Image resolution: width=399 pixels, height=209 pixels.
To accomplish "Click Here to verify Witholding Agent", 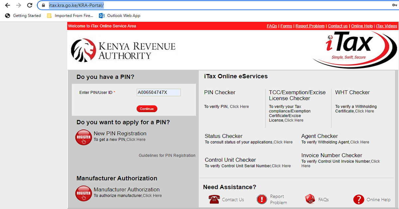I will [360, 142].
